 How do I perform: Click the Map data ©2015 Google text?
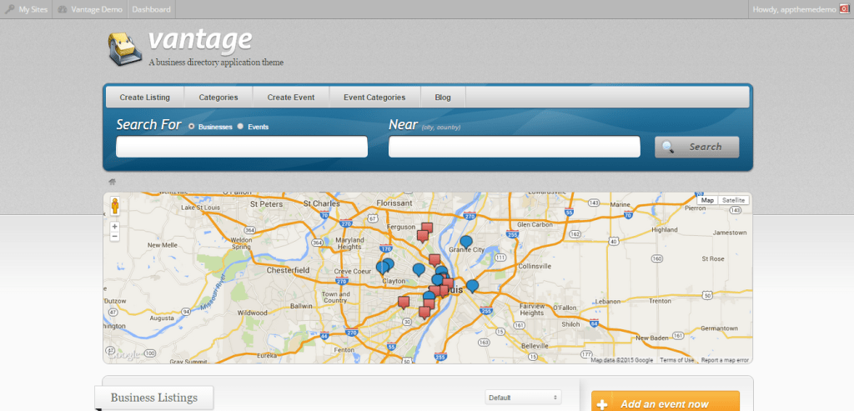[x=622, y=360]
